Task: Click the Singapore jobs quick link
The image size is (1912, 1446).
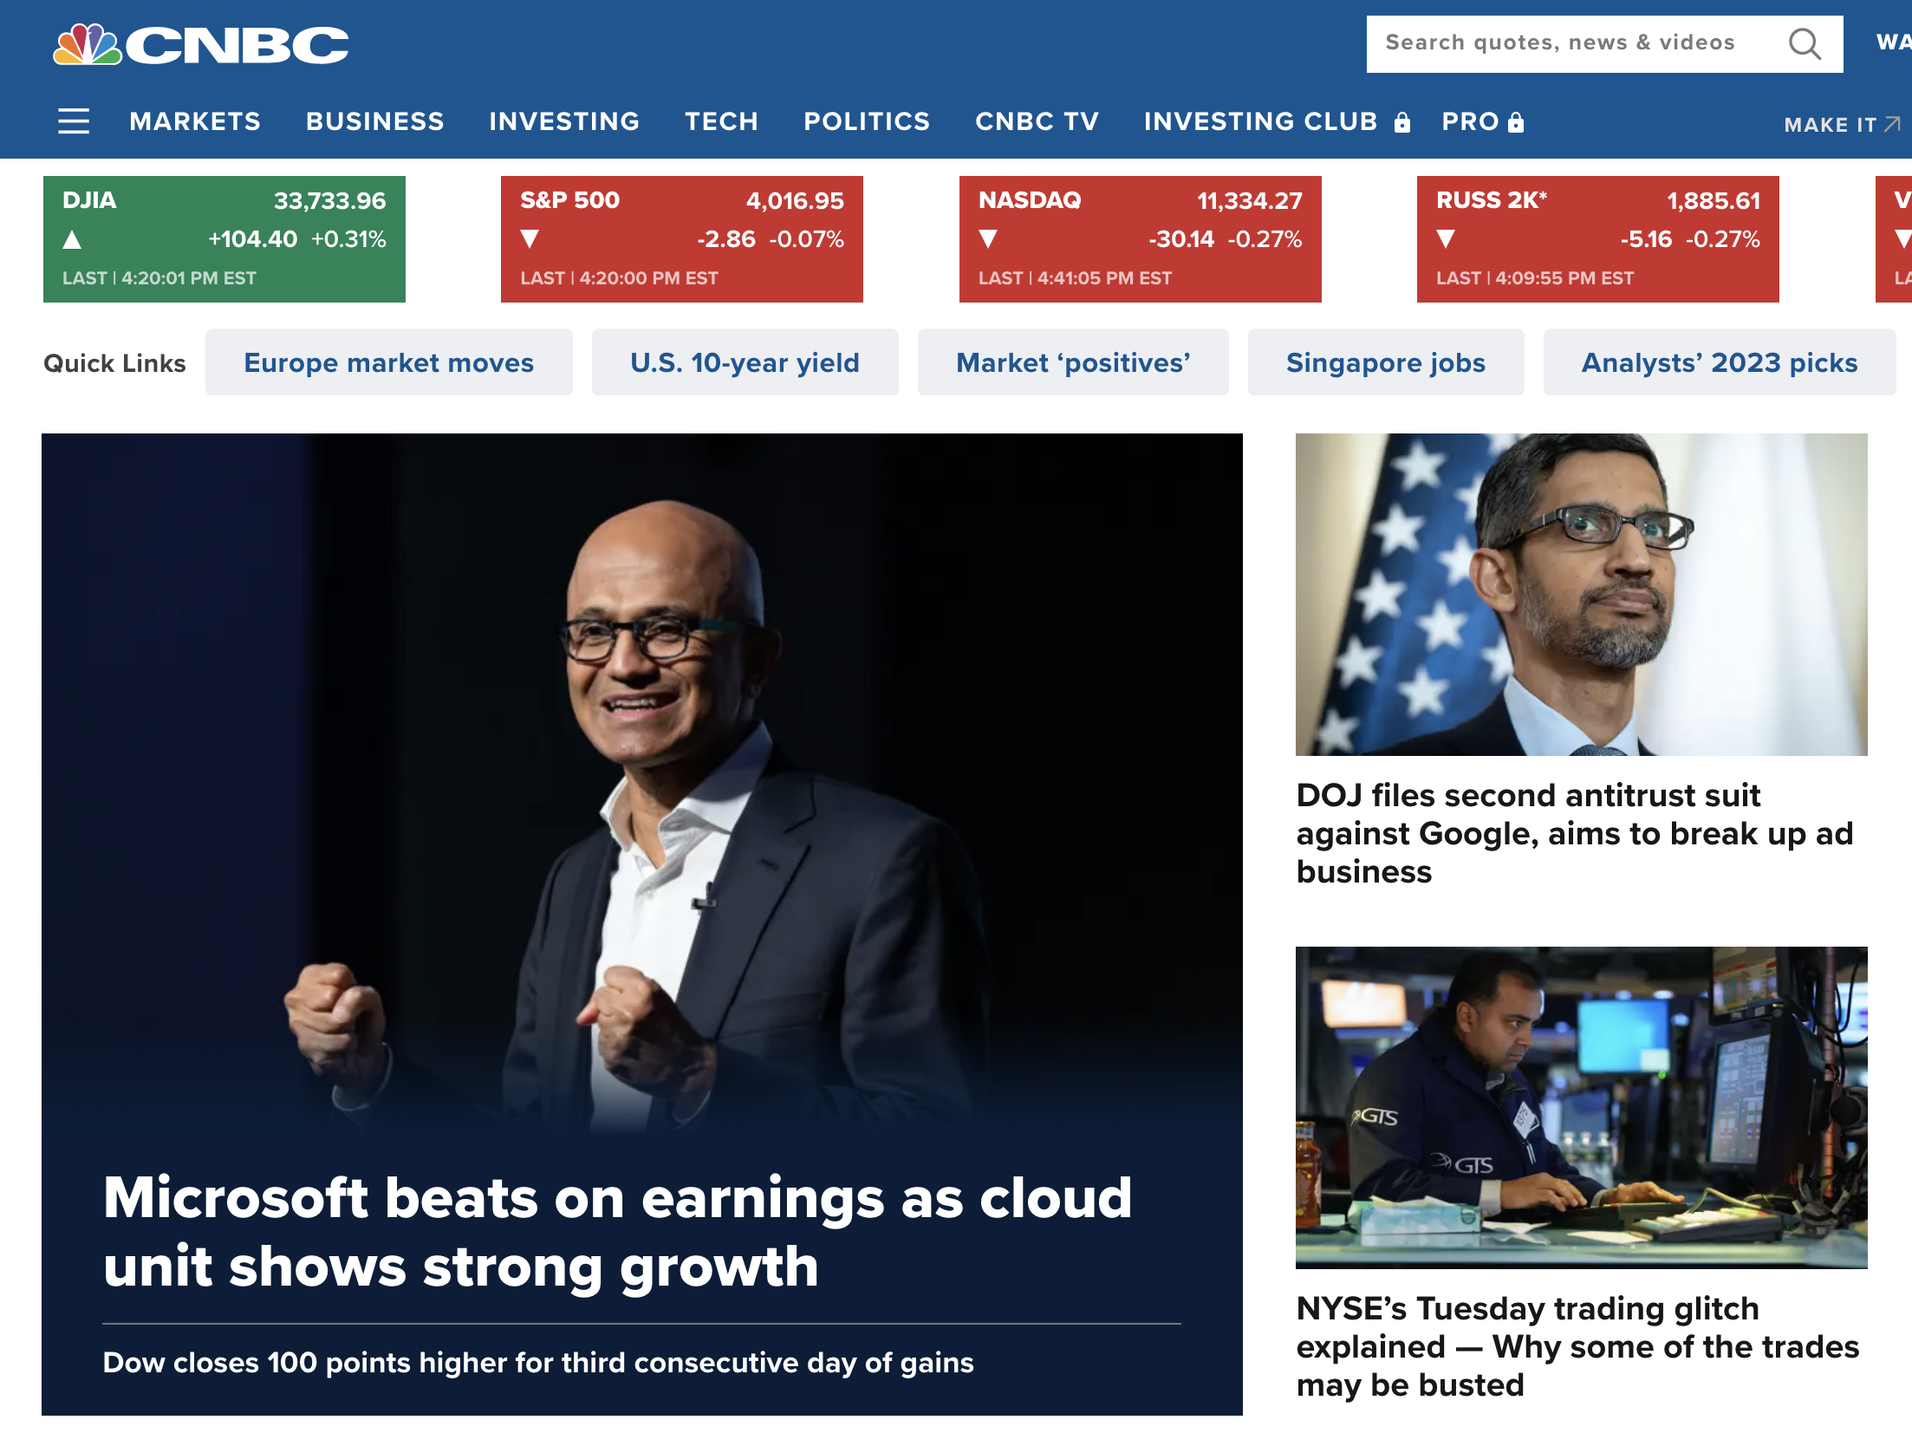Action: [x=1386, y=362]
